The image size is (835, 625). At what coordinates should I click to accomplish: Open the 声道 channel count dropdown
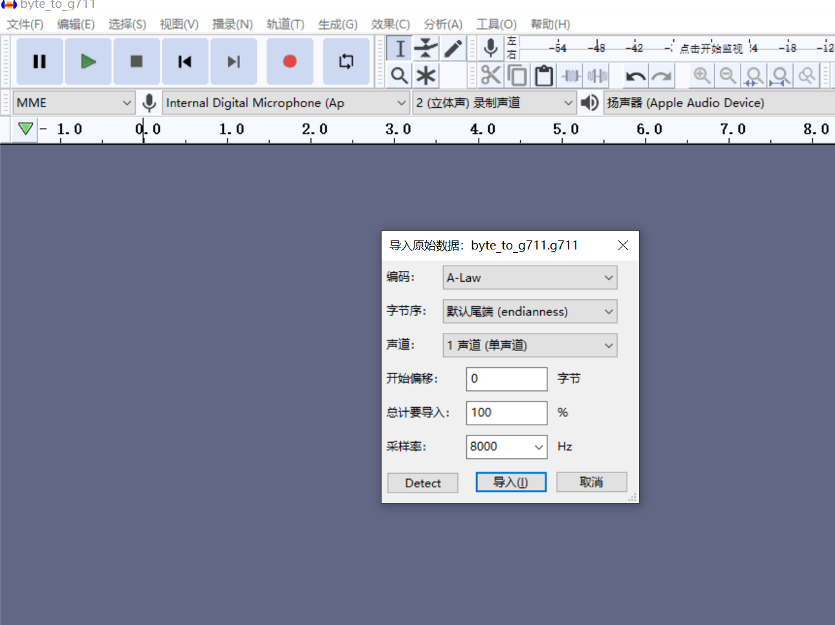(x=530, y=345)
